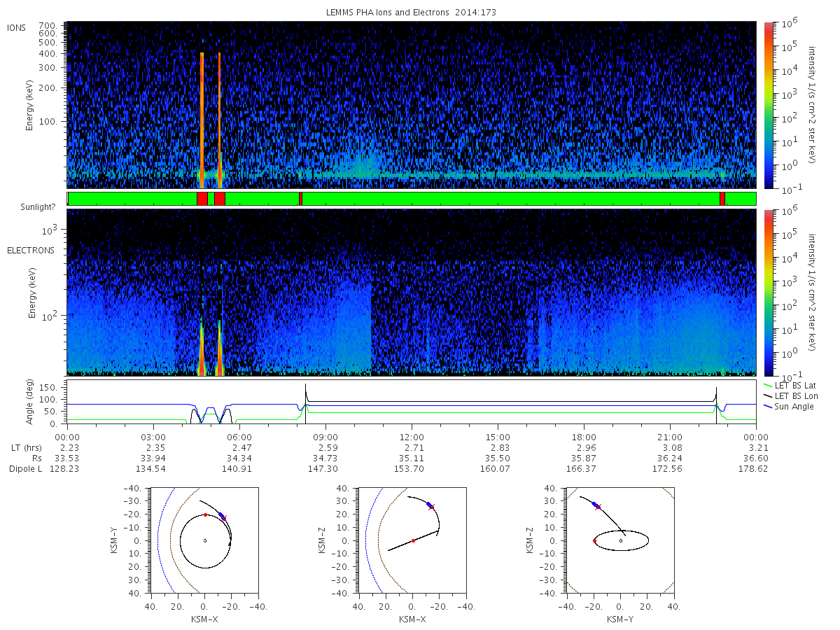
Task: Click the red dot in KSM-Y/KSM-Z orbit plot
Action: (x=594, y=540)
